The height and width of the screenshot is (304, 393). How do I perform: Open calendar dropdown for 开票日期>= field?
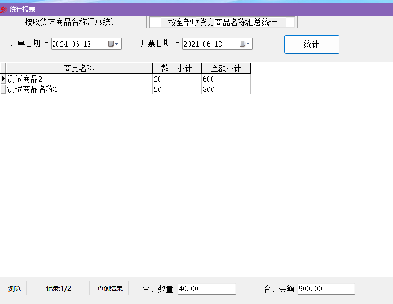click(113, 44)
